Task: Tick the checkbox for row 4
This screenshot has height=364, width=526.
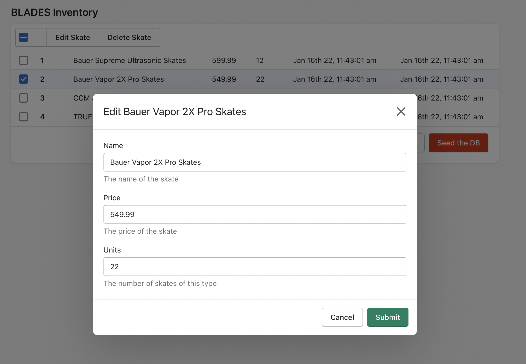Action: (x=24, y=117)
